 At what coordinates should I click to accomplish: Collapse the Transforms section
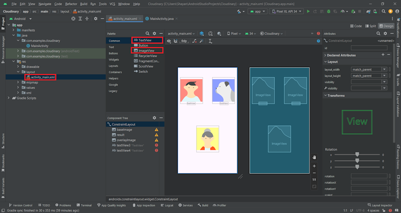[x=325, y=96]
